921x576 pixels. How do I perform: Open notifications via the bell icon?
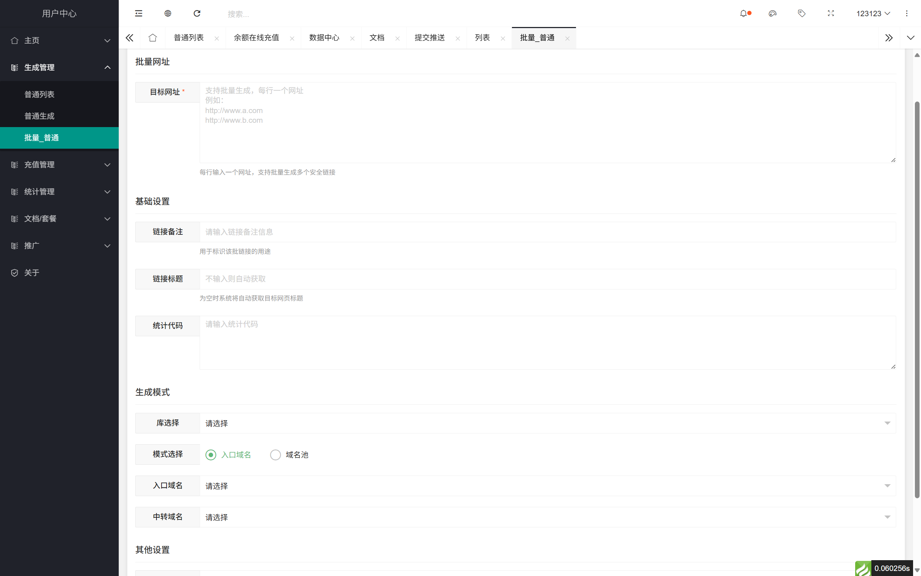pos(744,13)
